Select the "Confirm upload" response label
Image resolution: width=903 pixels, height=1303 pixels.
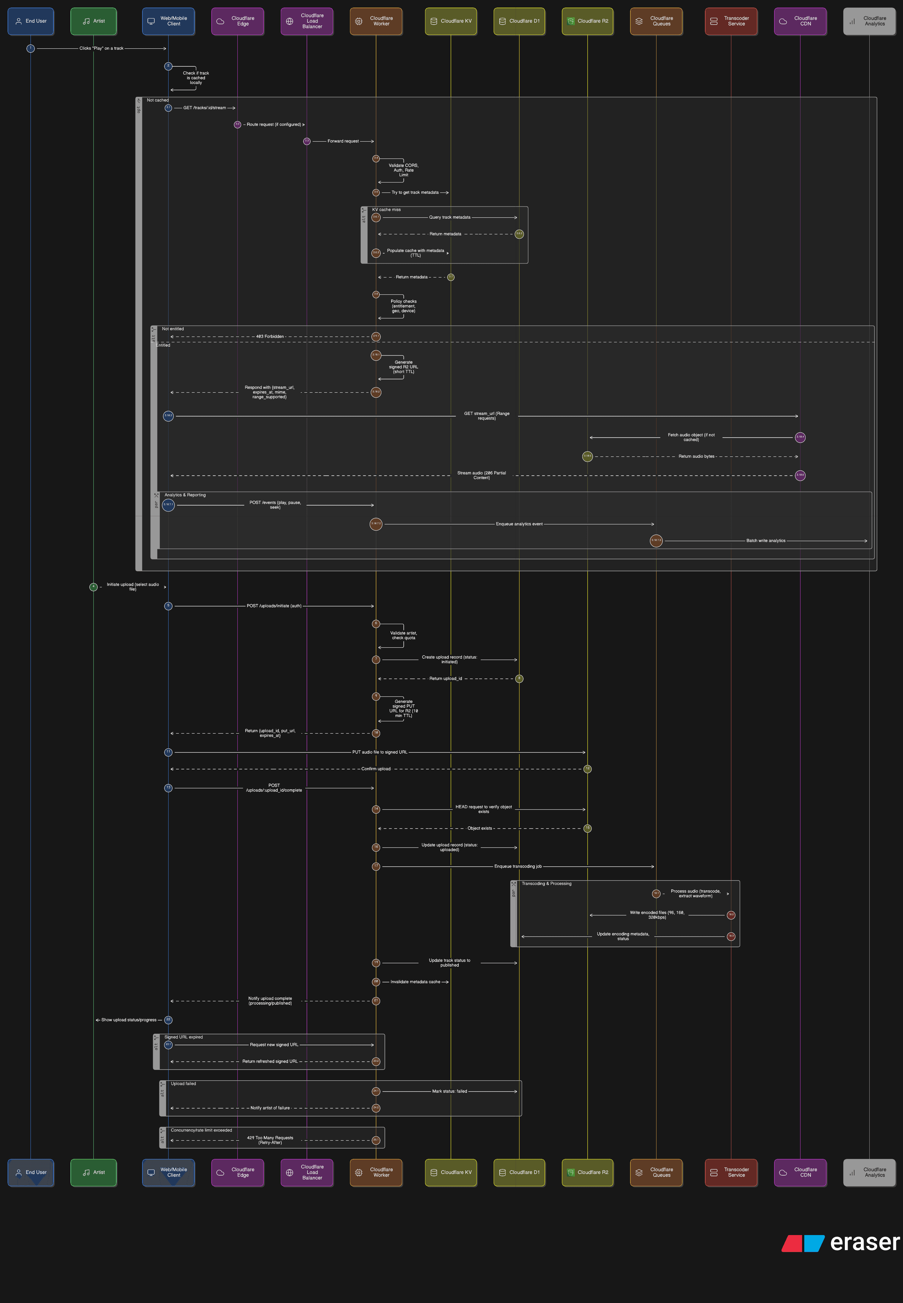click(376, 769)
